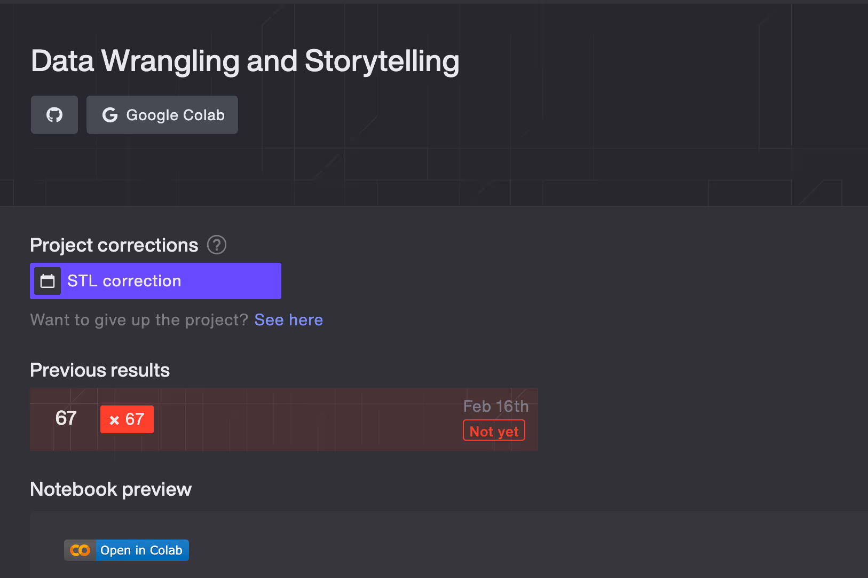Follow the See here link
Screen dimensions: 868x578
289,319
